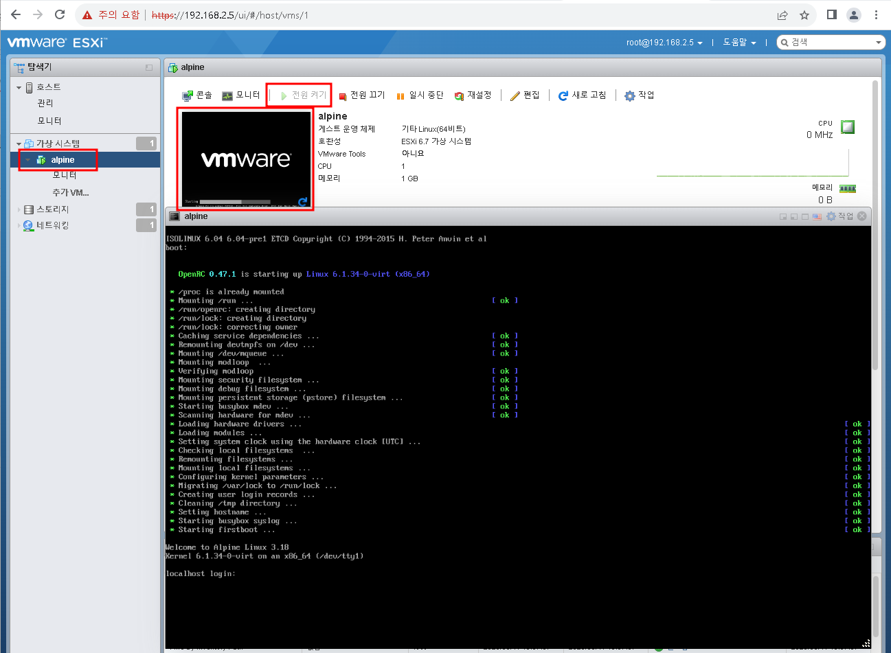891x653 pixels.
Task: Click the 가상 시스템 count badge 1
Action: click(x=146, y=144)
